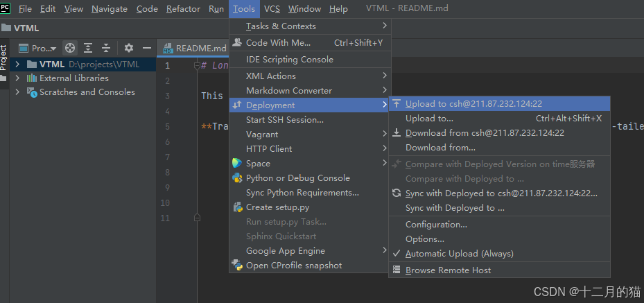
Task: Click the Code With Me people icon
Action: point(237,42)
